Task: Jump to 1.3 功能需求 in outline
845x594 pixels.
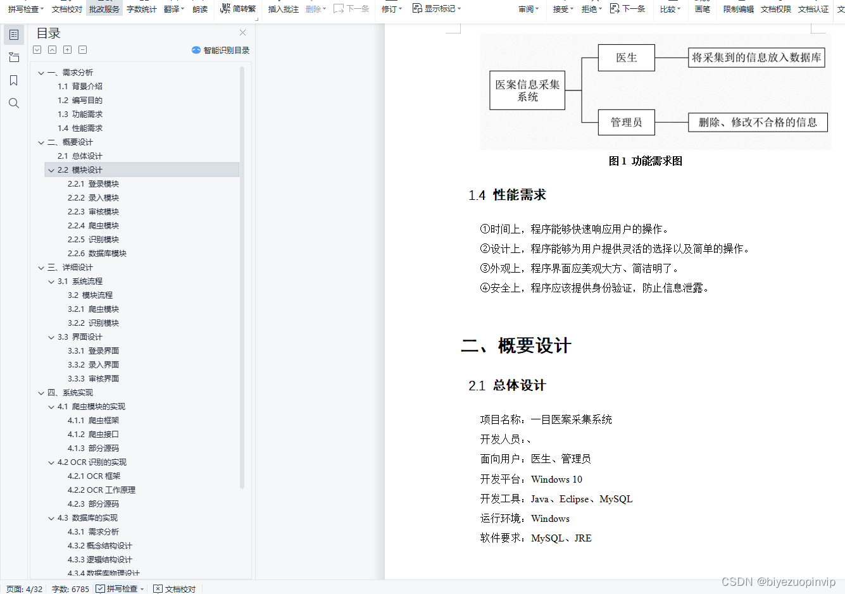Action: pyautogui.click(x=80, y=114)
